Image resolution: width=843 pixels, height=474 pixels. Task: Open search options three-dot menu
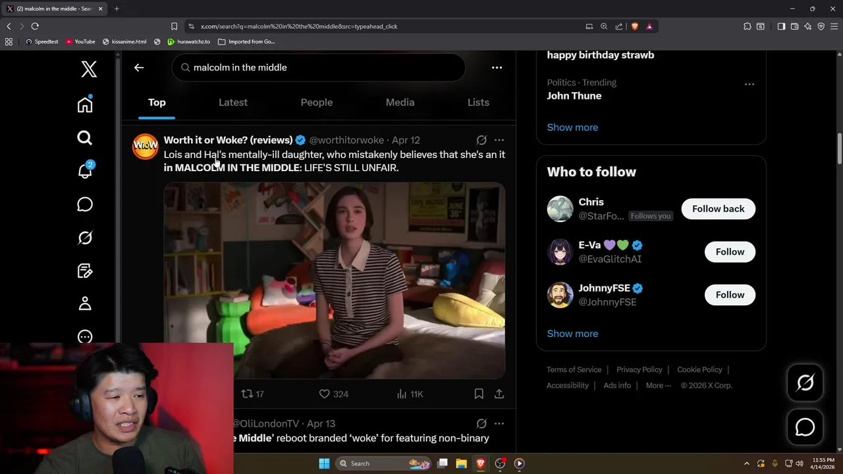click(497, 67)
